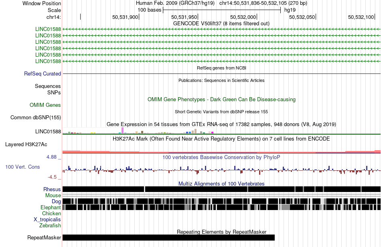Click the Rhesus alignment black bar
The width and height of the screenshot is (381, 247).
click(221, 189)
